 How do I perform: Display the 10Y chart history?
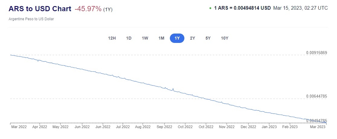pos(225,38)
